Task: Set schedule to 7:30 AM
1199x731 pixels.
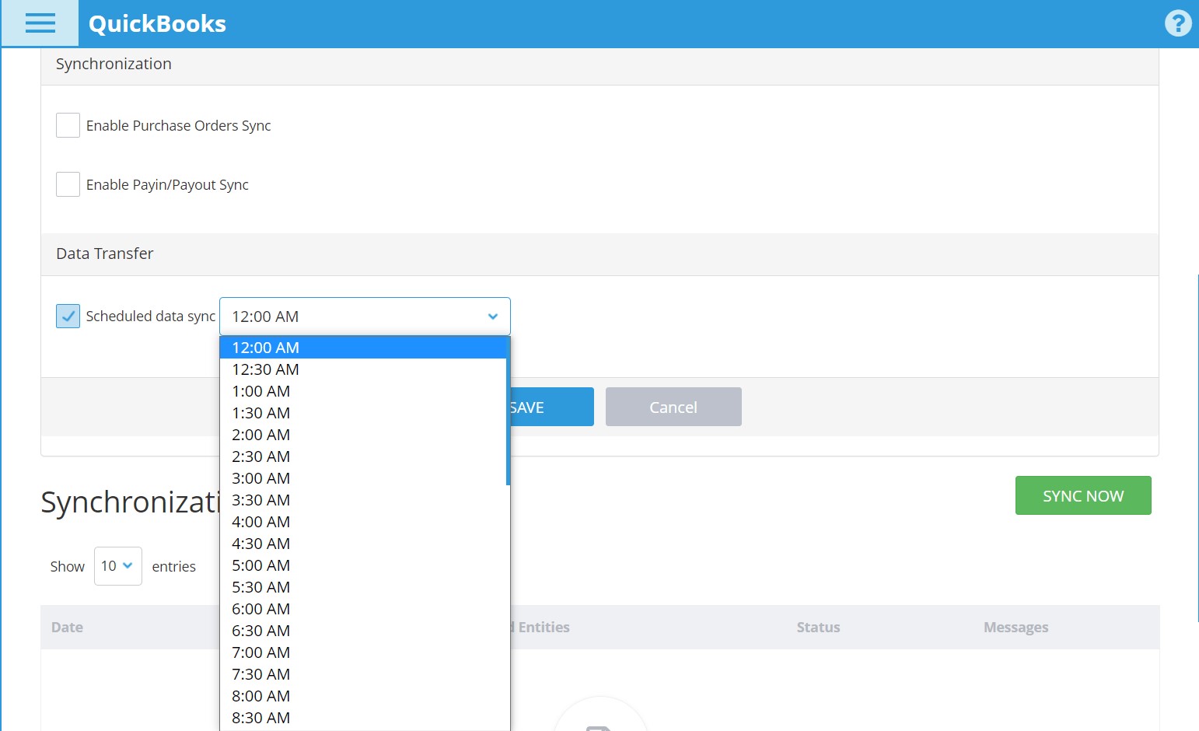Action: point(363,674)
